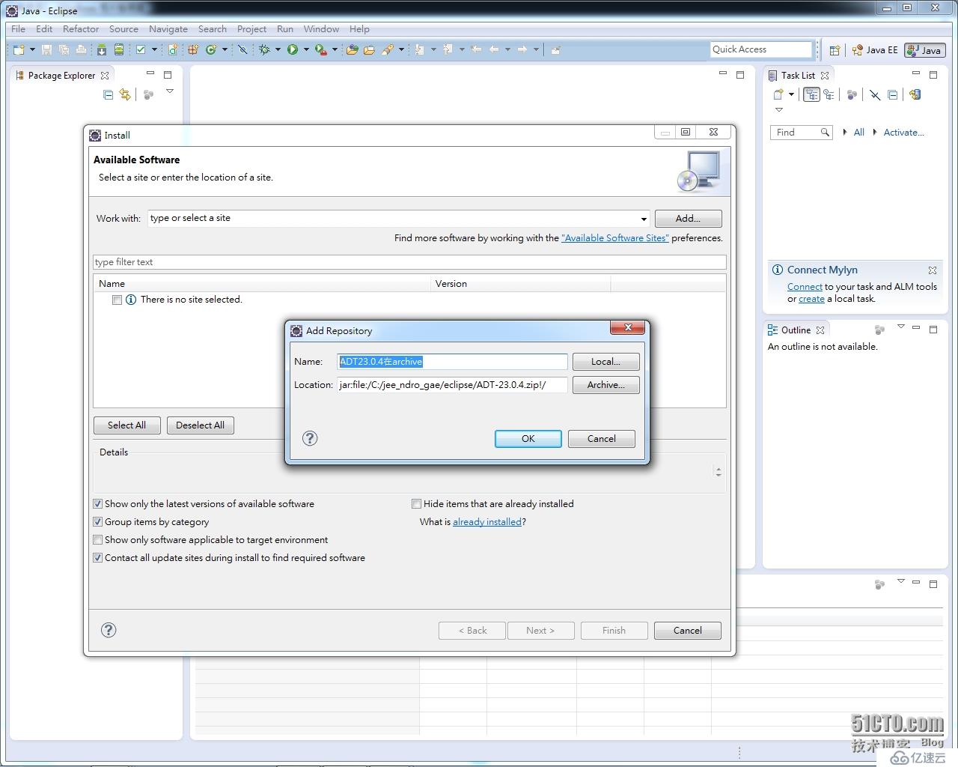The height and width of the screenshot is (767, 958).
Task: Open the Refactor menu
Action: (x=81, y=29)
